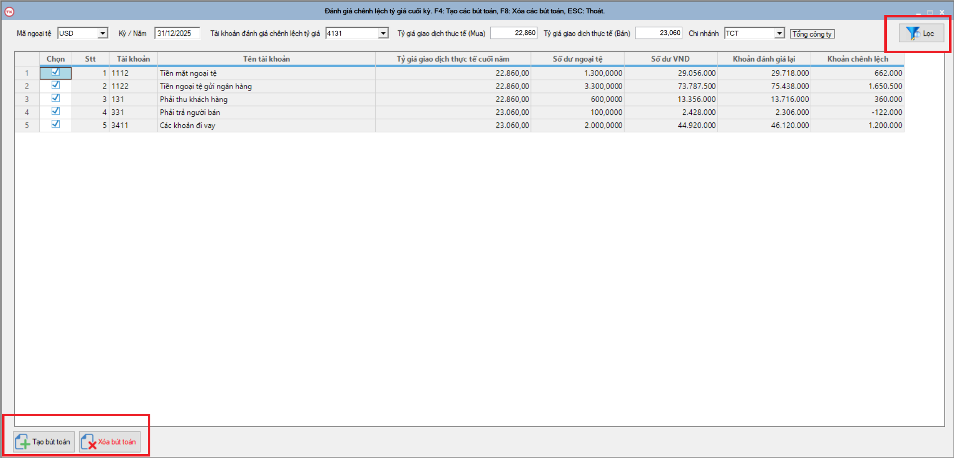Viewport: 954px width, 458px height.
Task: Select row 3 header for account 131
Action: click(x=27, y=99)
